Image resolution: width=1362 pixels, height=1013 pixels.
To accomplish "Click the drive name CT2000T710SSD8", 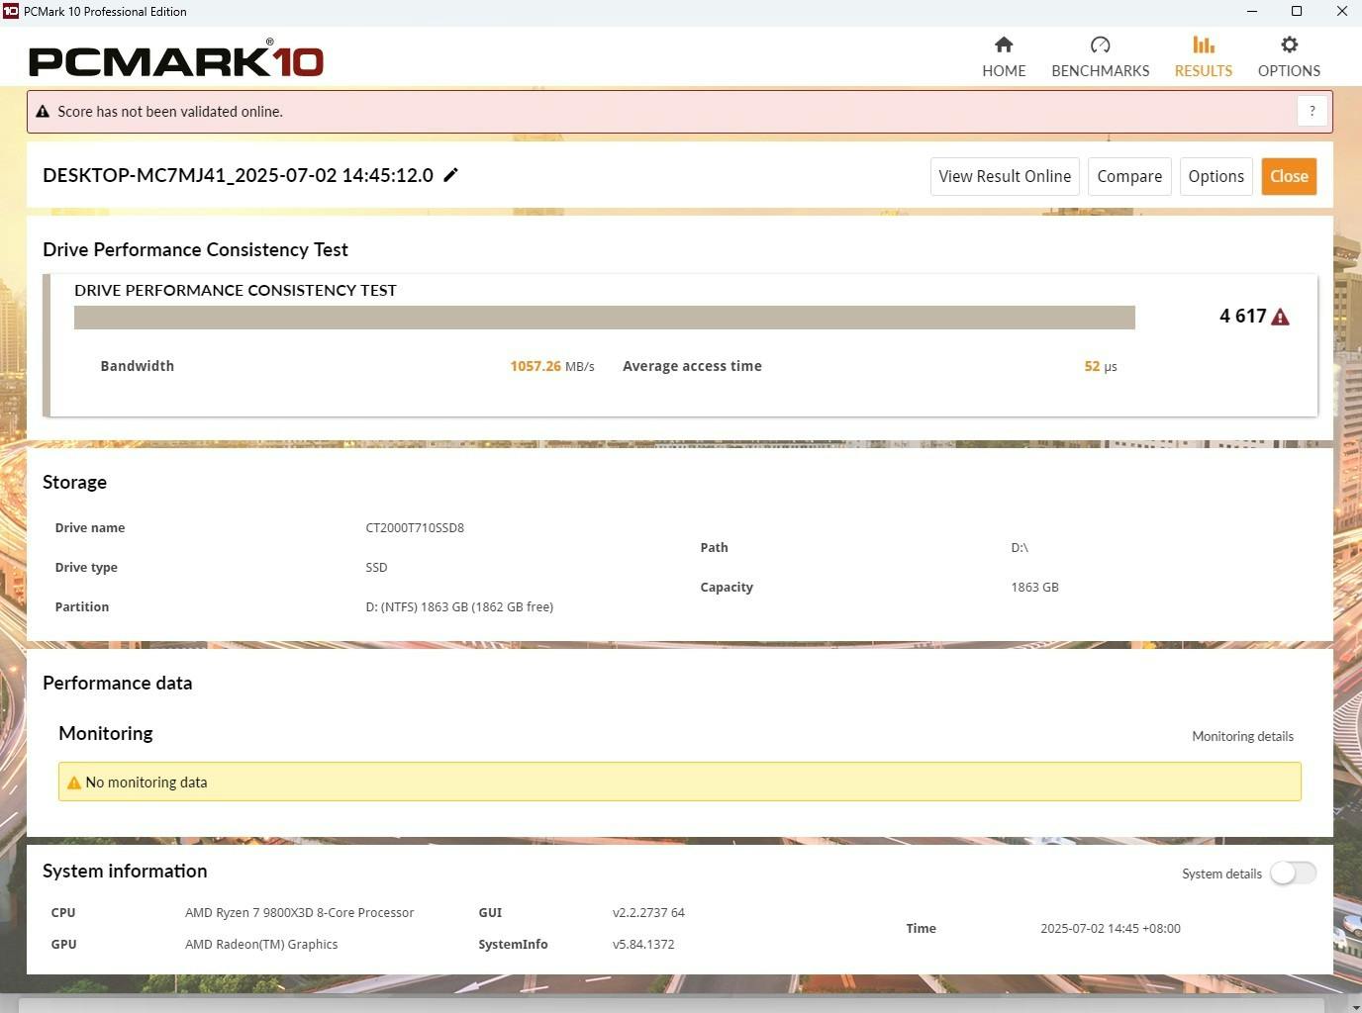I will pos(415,527).
